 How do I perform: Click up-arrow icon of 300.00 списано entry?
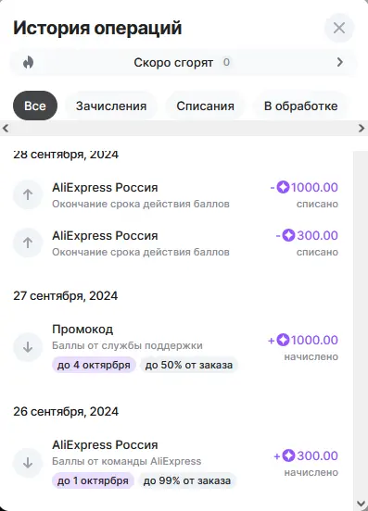[28, 243]
